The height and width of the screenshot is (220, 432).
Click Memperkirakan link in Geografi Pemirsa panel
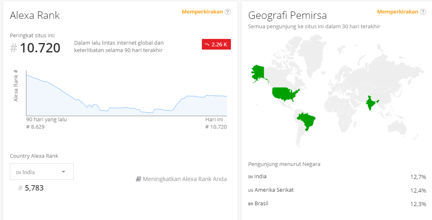click(398, 12)
